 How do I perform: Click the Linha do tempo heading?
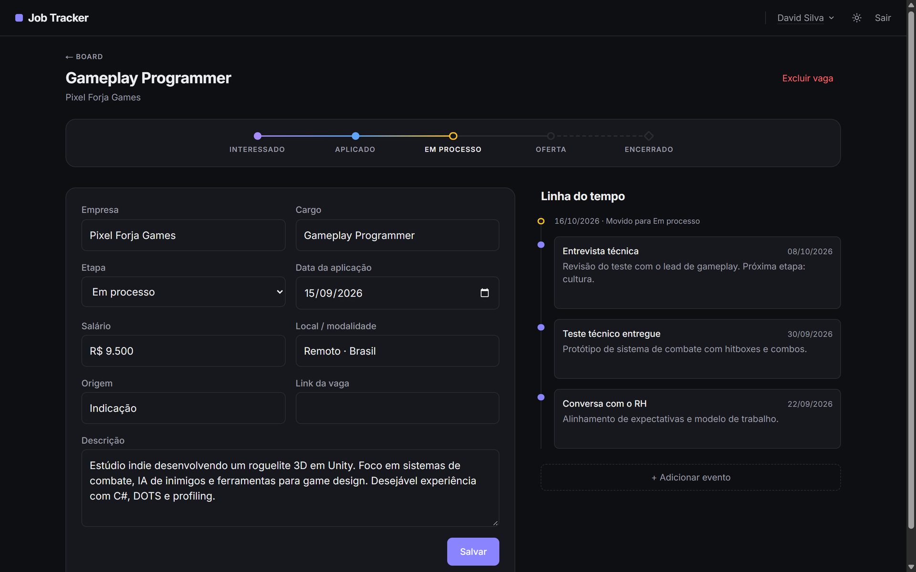pyautogui.click(x=583, y=196)
